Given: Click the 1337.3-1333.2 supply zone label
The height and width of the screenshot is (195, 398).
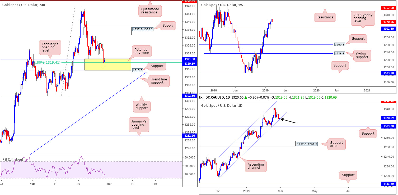Looking at the screenshot, I should [142, 29].
